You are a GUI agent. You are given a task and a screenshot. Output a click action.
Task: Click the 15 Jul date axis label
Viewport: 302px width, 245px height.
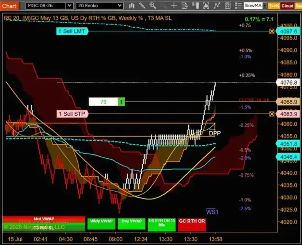(x=15, y=239)
